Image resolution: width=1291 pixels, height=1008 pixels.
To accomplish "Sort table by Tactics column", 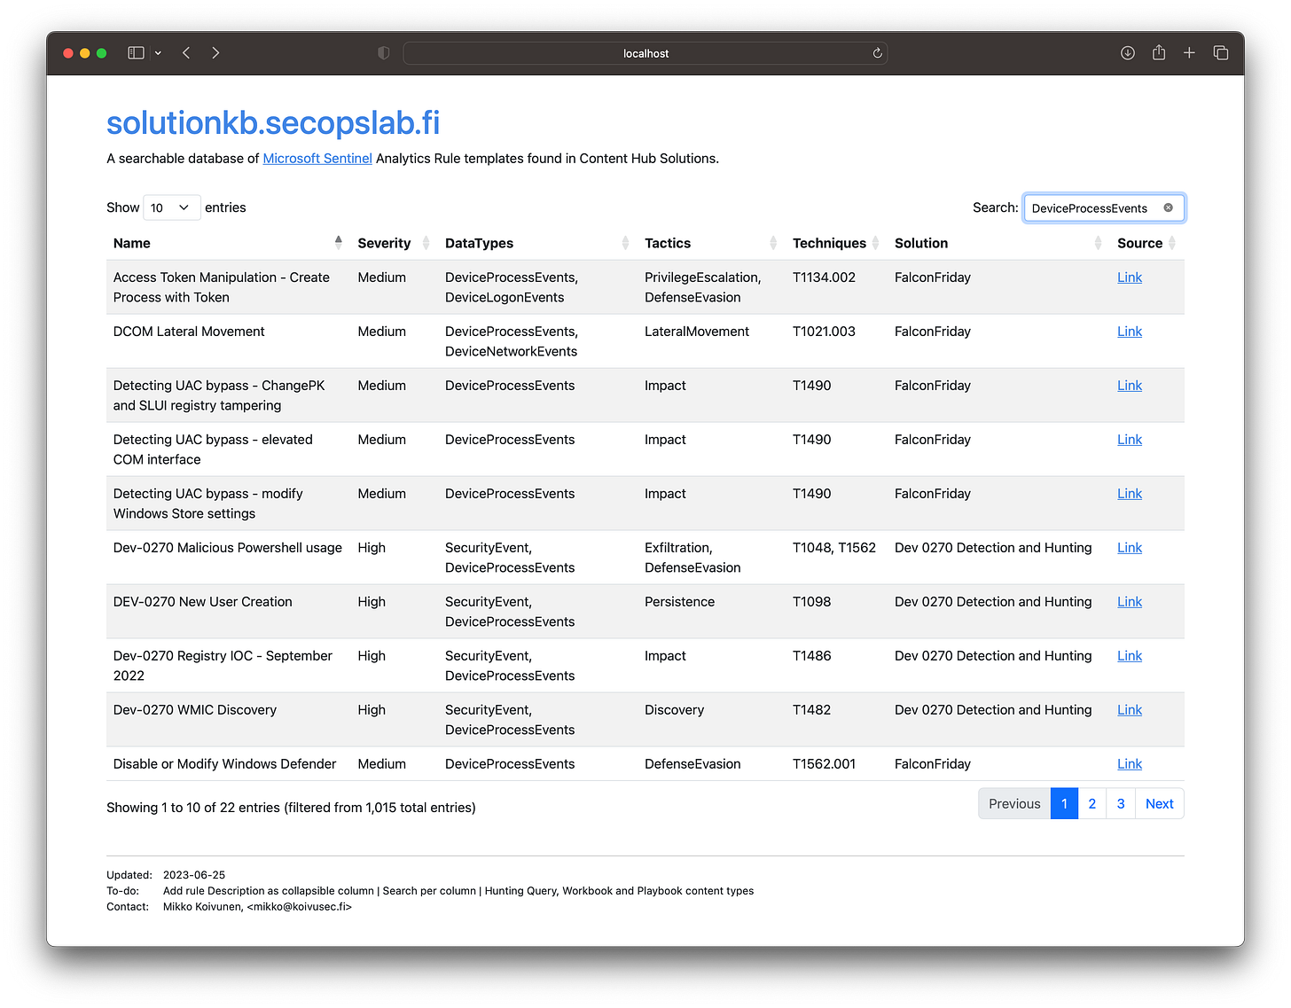I will click(x=711, y=243).
